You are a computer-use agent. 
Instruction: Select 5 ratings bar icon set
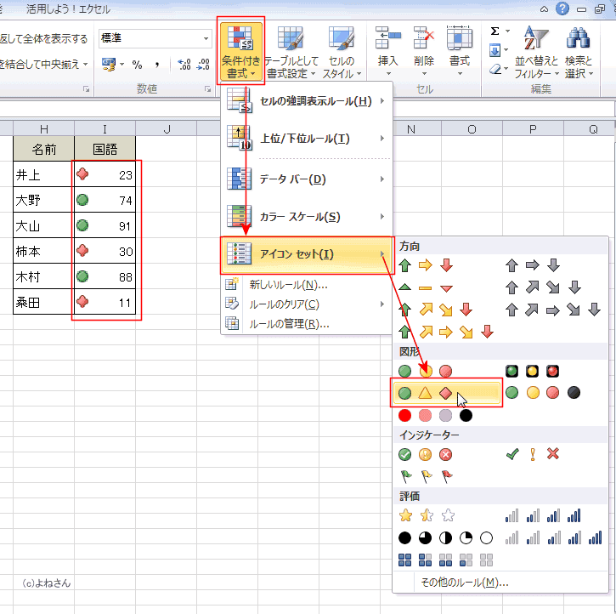point(553,537)
